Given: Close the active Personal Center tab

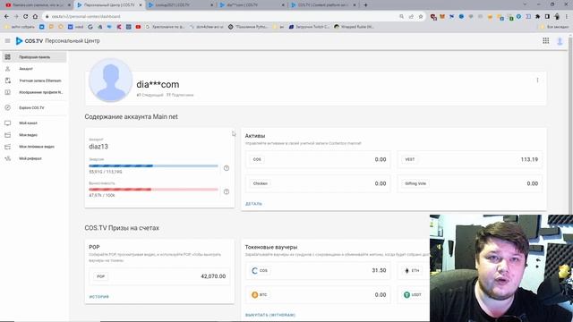Looking at the screenshot, I should coord(141,5).
